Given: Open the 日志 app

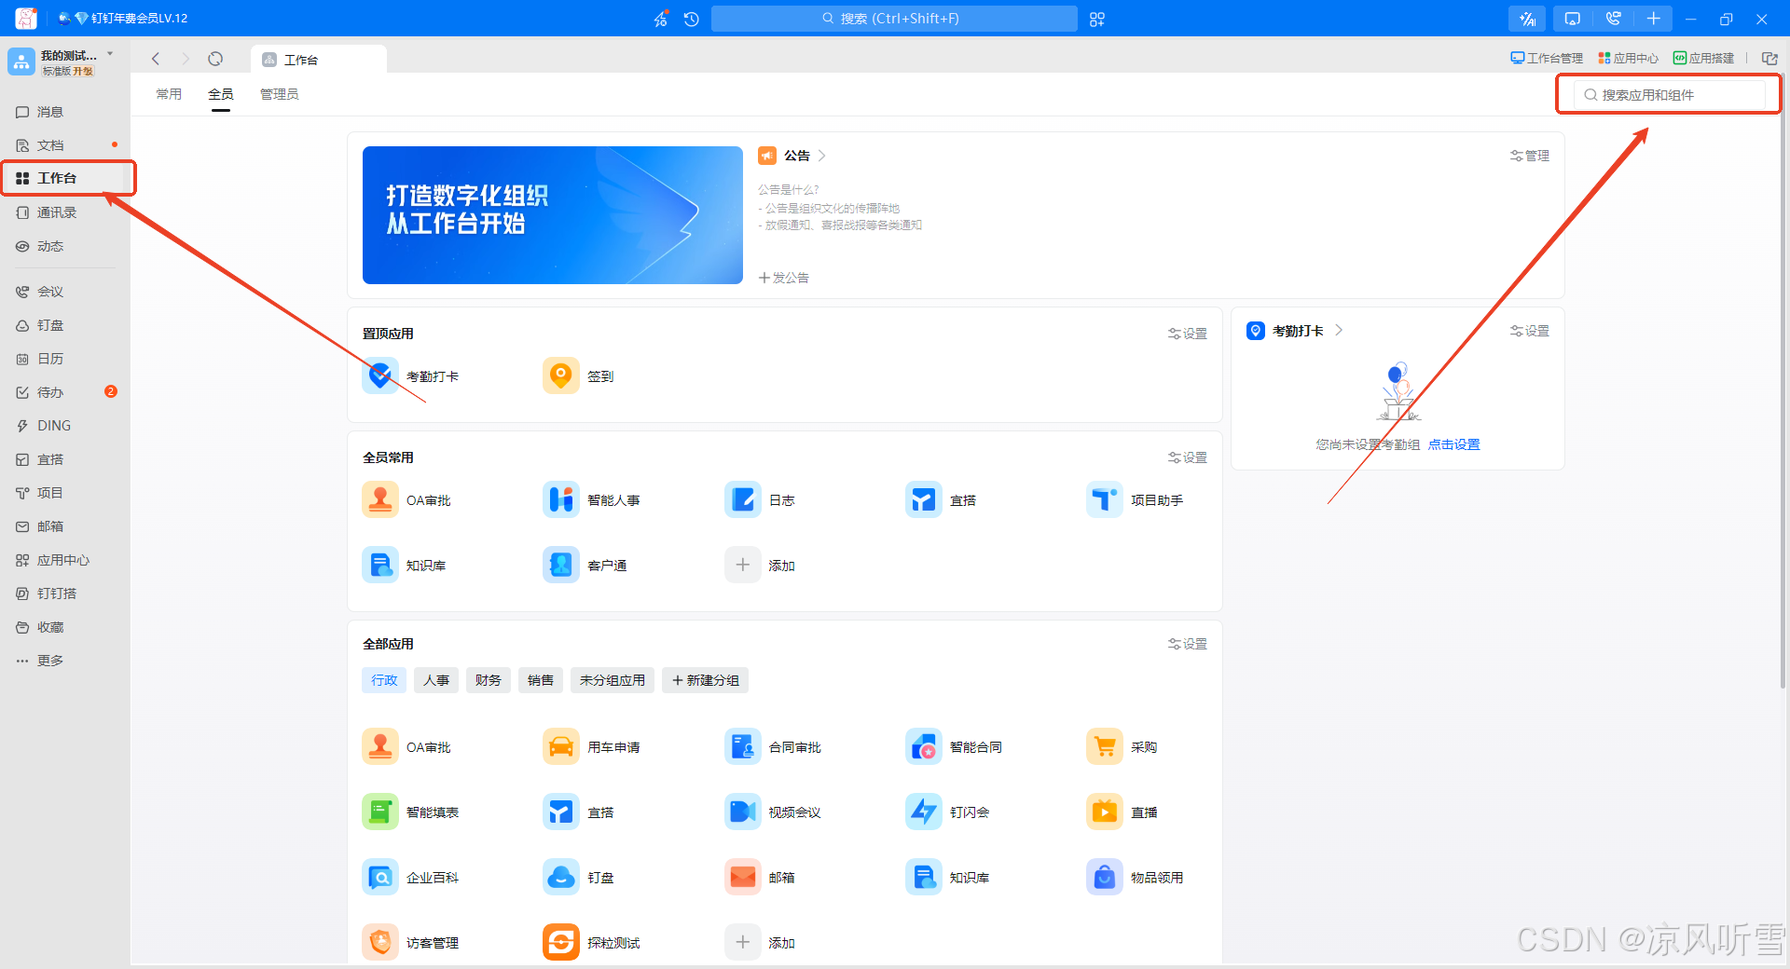Looking at the screenshot, I should (760, 500).
